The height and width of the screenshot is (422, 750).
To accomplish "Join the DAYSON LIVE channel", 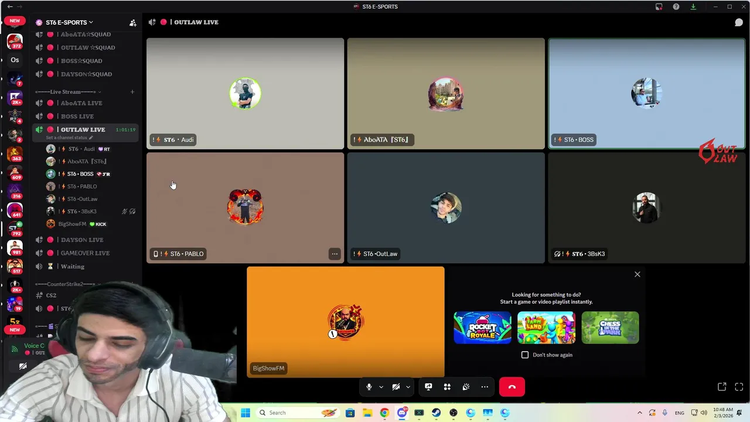I will tap(85, 240).
